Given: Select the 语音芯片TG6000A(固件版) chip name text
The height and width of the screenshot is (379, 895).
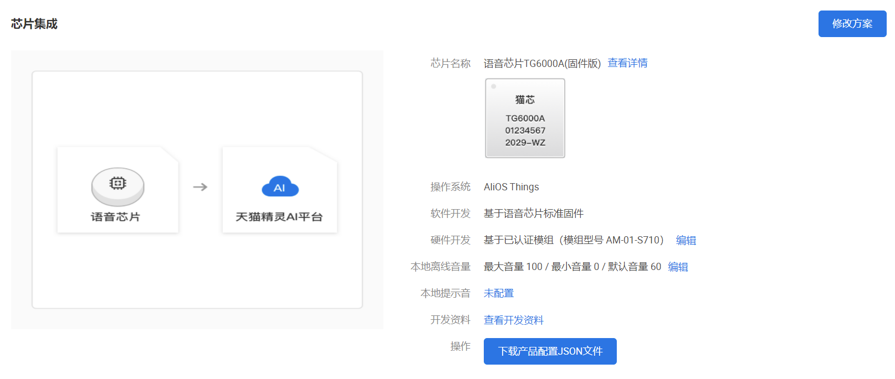Looking at the screenshot, I should click(x=542, y=64).
